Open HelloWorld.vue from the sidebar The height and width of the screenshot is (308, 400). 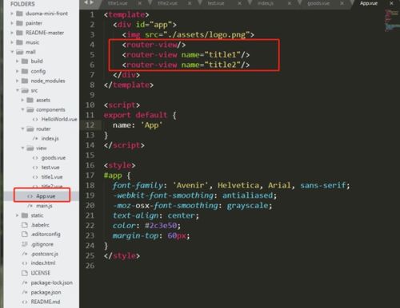tap(59, 119)
